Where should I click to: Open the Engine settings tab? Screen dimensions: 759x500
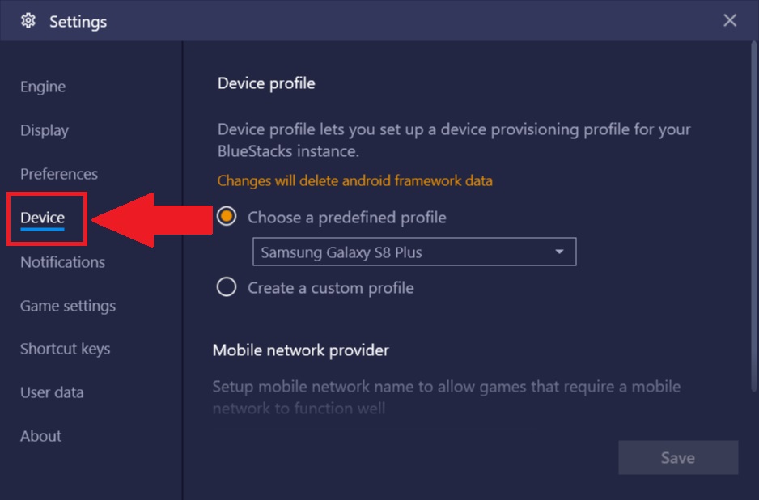click(43, 87)
